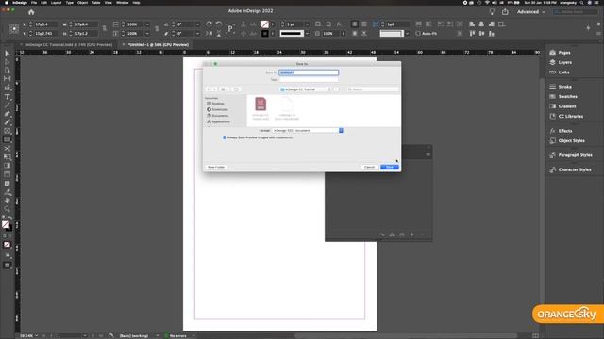Click the Share document icon
Screen dimensions: 604x339
click(x=505, y=12)
